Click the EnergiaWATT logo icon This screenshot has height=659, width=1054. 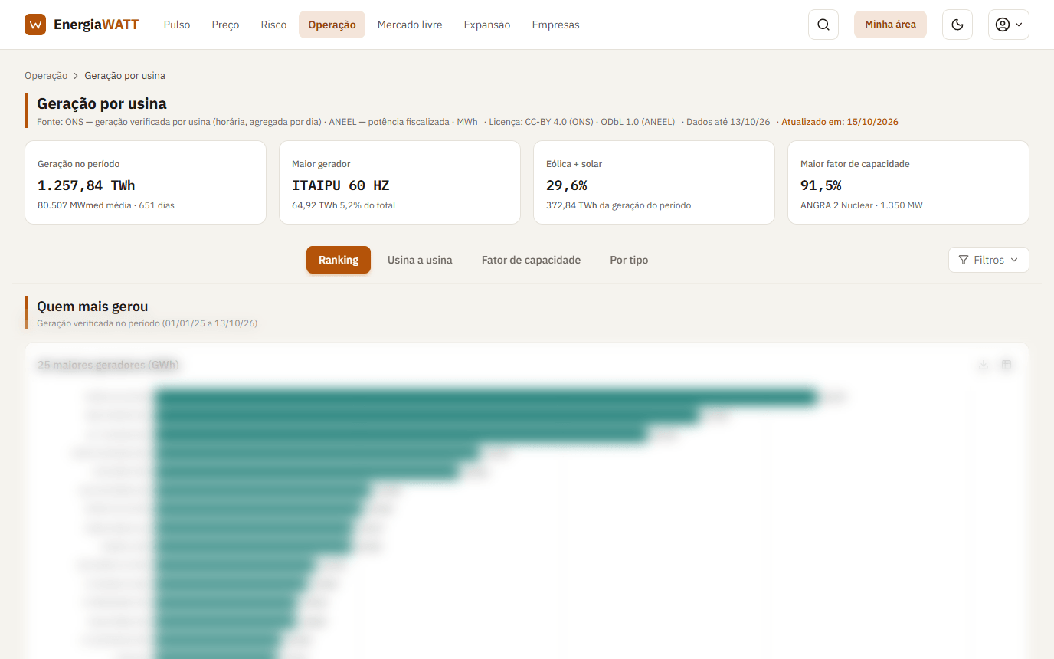tap(35, 25)
